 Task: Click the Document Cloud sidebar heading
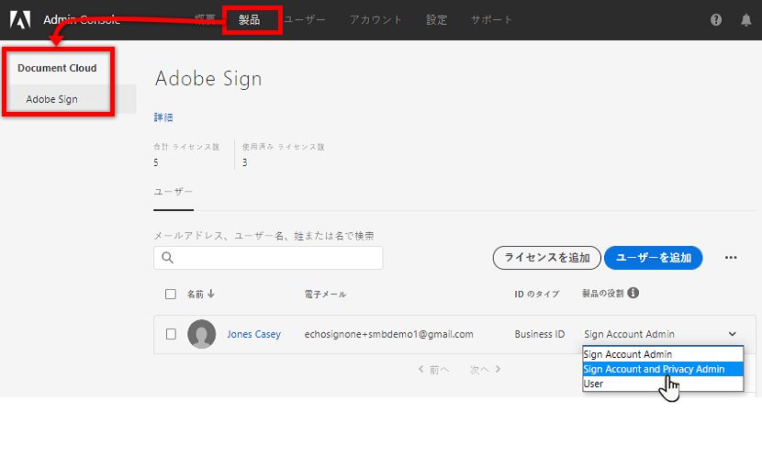(x=57, y=68)
